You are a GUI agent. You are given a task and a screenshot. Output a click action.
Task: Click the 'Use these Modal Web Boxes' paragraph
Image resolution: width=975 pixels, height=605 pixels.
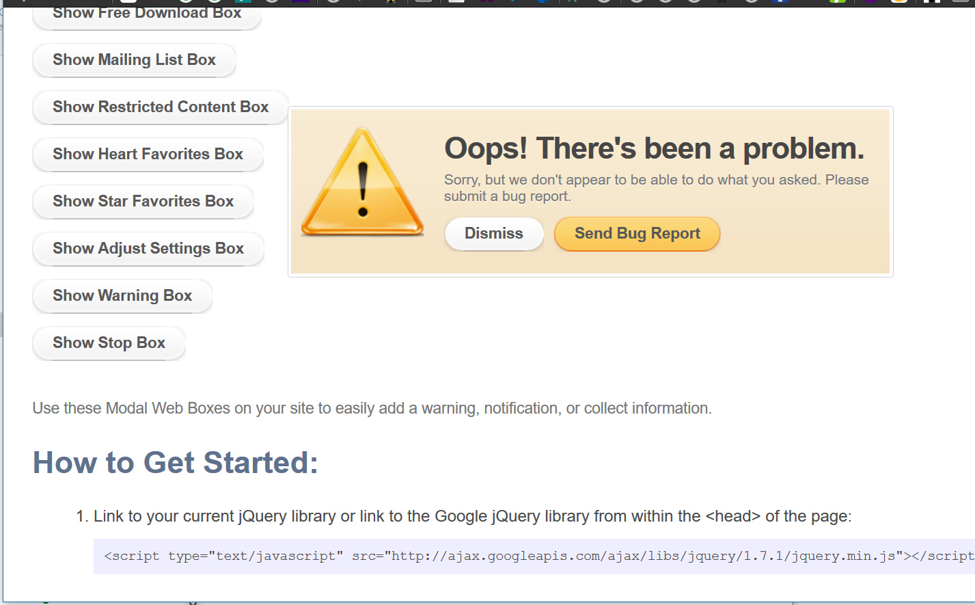(372, 409)
